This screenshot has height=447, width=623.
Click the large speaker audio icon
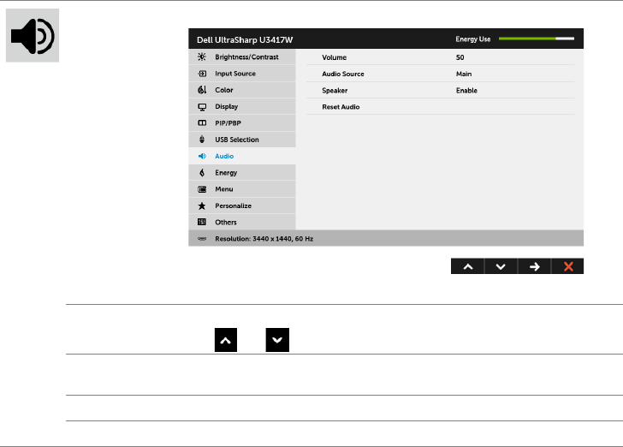[33, 35]
